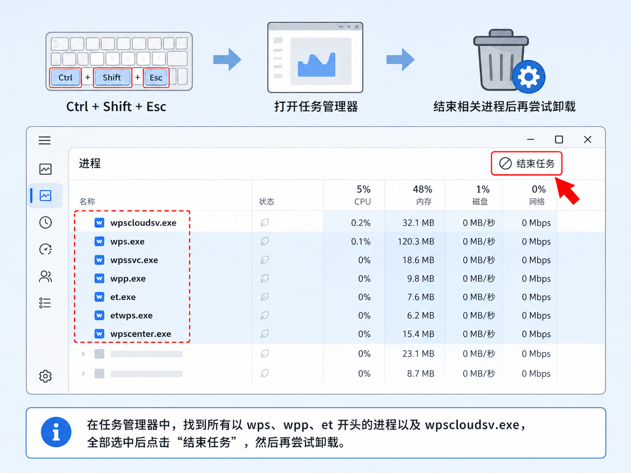
Task: Sort by the 网络 column header
Action: pyautogui.click(x=537, y=201)
